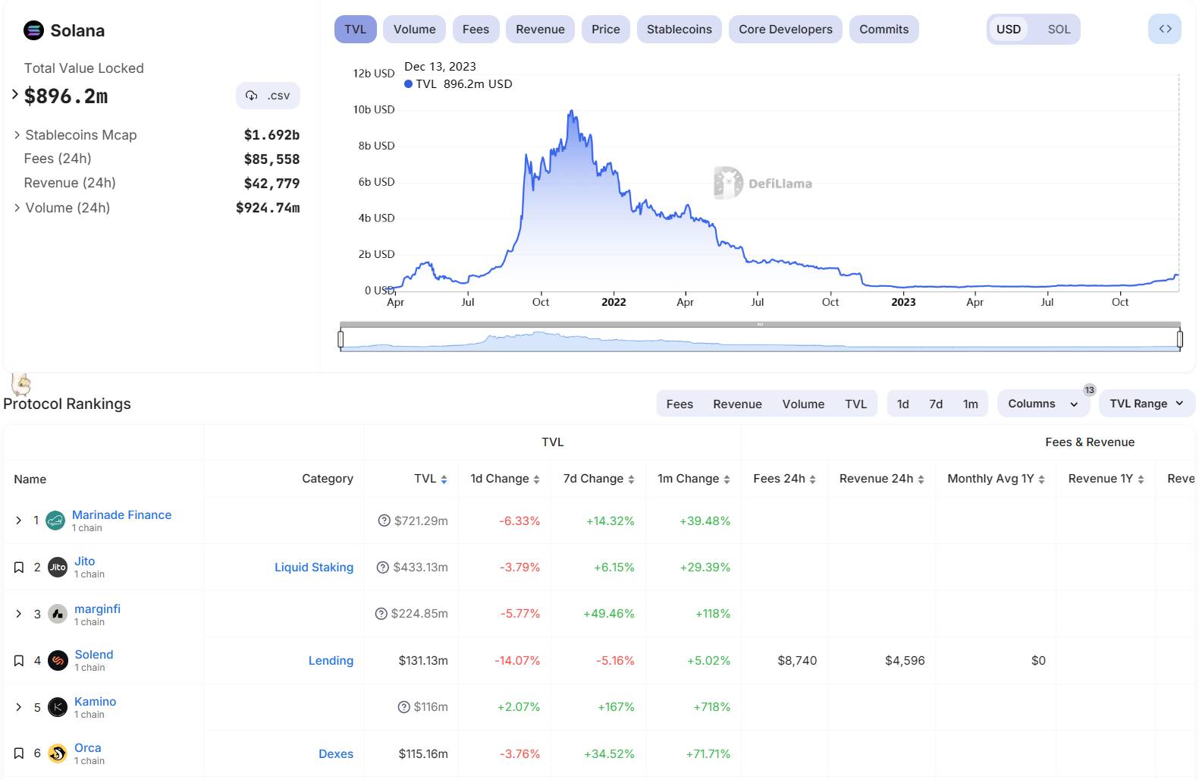1199x780 pixels.
Task: Open Jito protocol page
Action: tap(84, 561)
